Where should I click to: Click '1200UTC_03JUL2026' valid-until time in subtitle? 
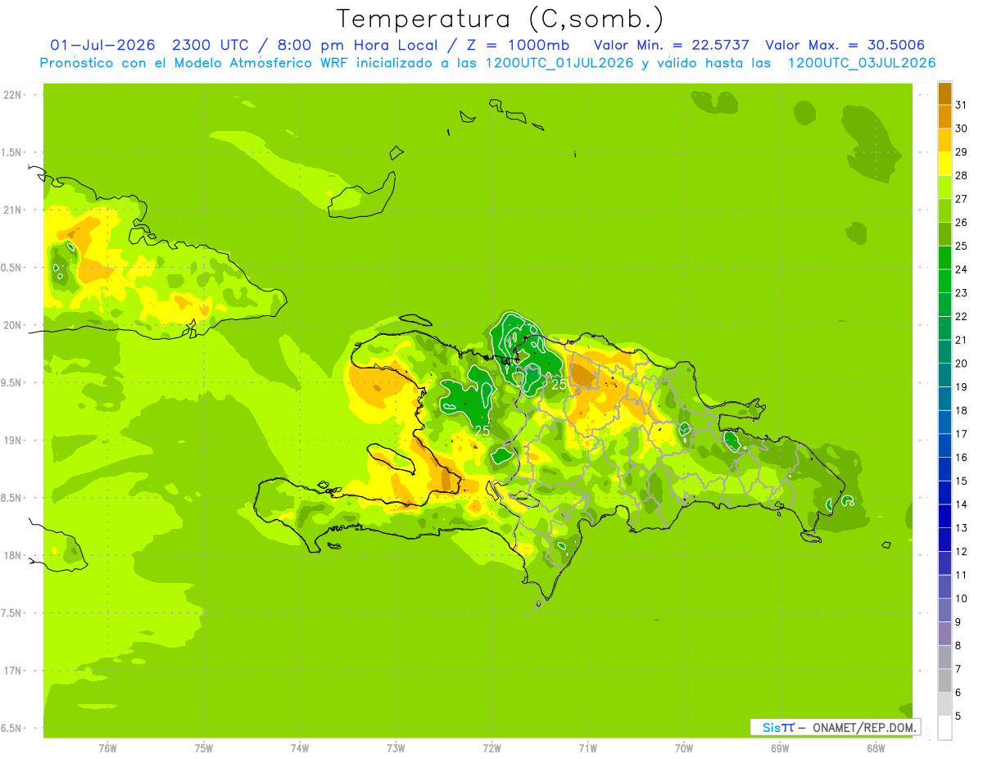pyautogui.click(x=862, y=63)
